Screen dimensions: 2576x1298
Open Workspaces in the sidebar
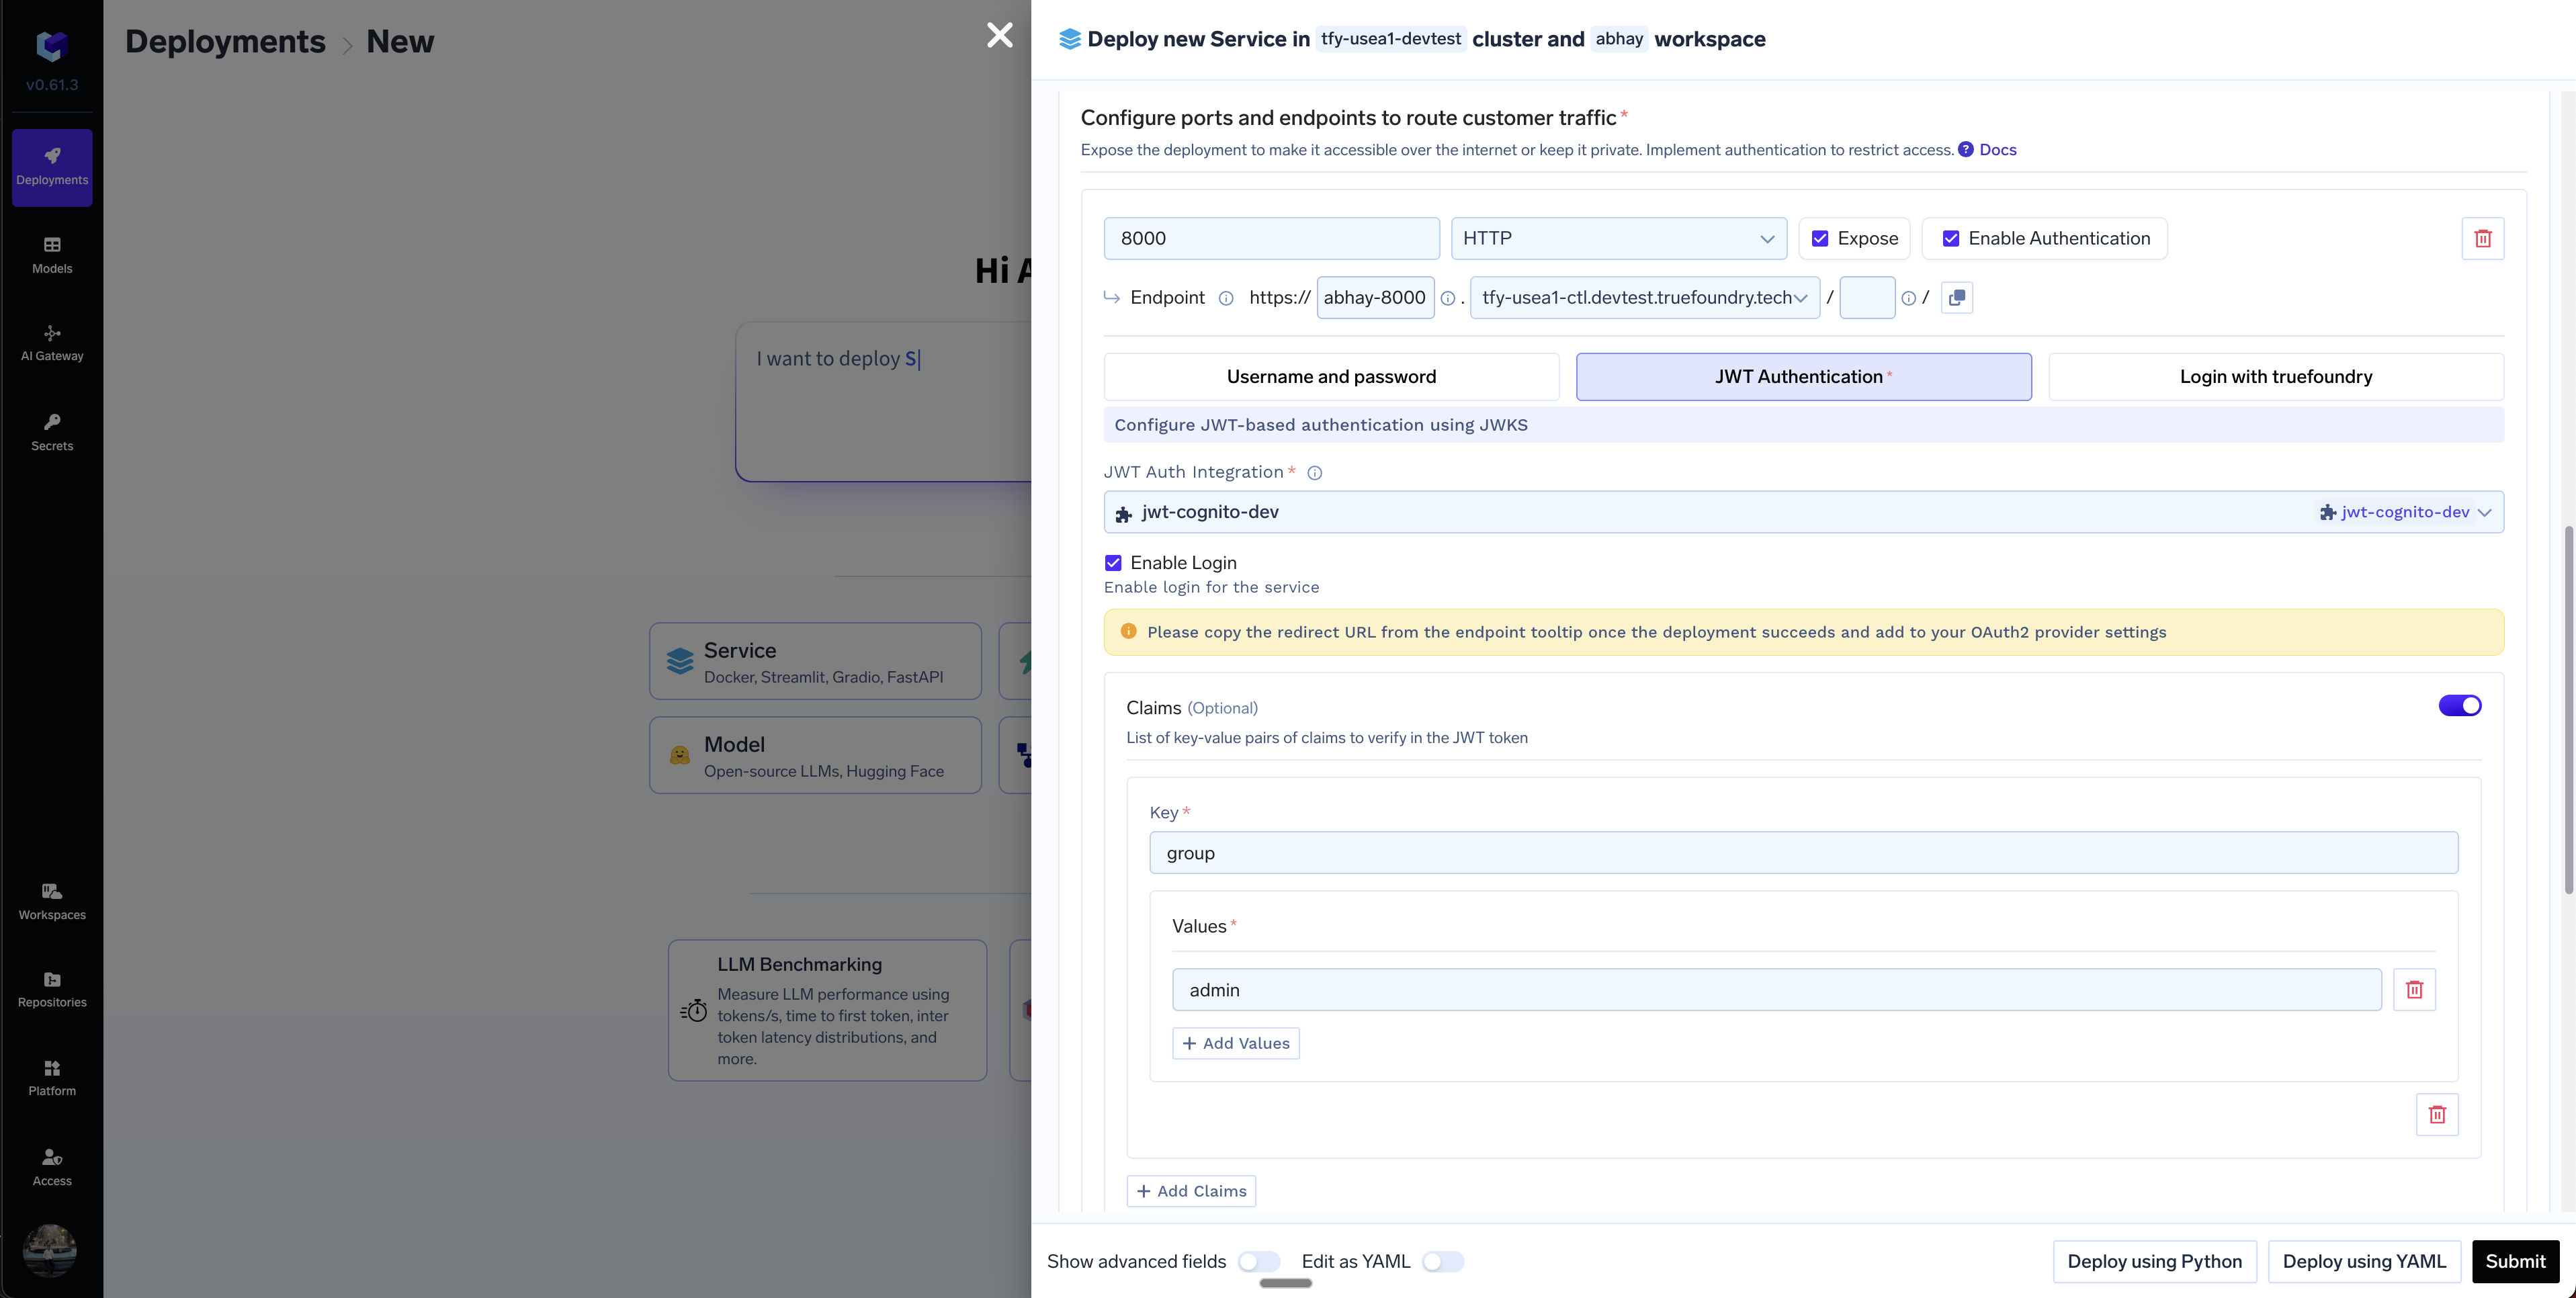click(52, 901)
